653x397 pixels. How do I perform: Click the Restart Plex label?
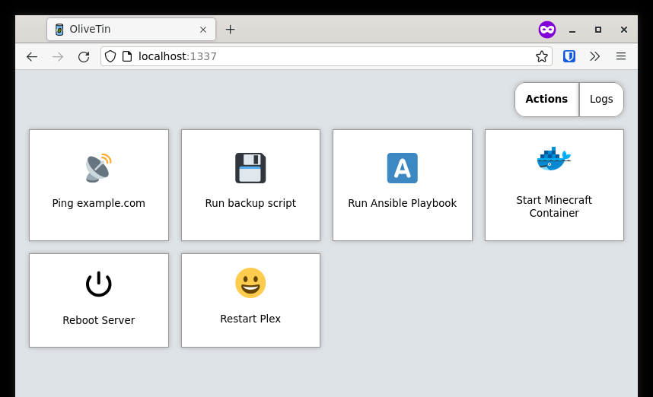point(250,319)
